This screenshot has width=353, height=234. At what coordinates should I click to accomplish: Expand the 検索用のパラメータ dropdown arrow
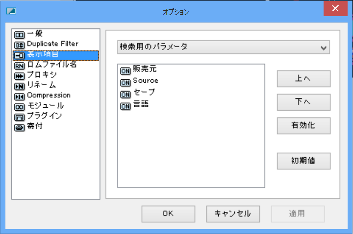point(324,47)
